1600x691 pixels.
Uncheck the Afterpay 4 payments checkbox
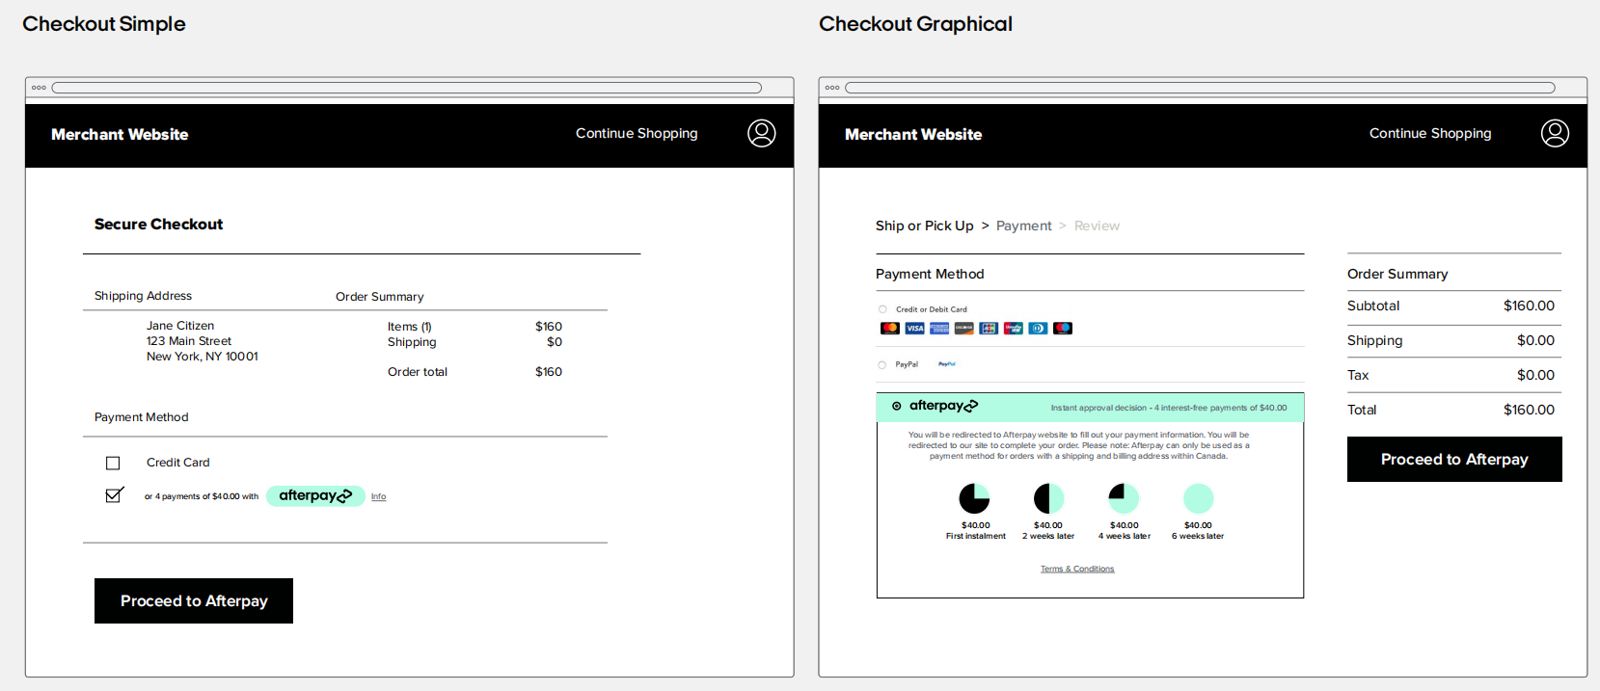(114, 495)
